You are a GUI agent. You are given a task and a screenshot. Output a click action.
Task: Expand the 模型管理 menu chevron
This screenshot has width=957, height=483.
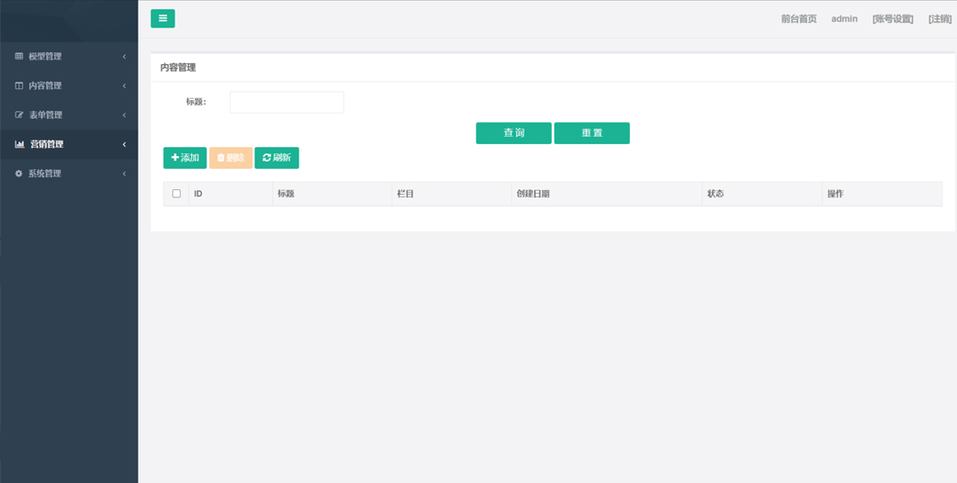pos(124,57)
